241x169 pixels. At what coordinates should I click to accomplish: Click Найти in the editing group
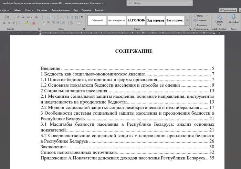pos(199,16)
